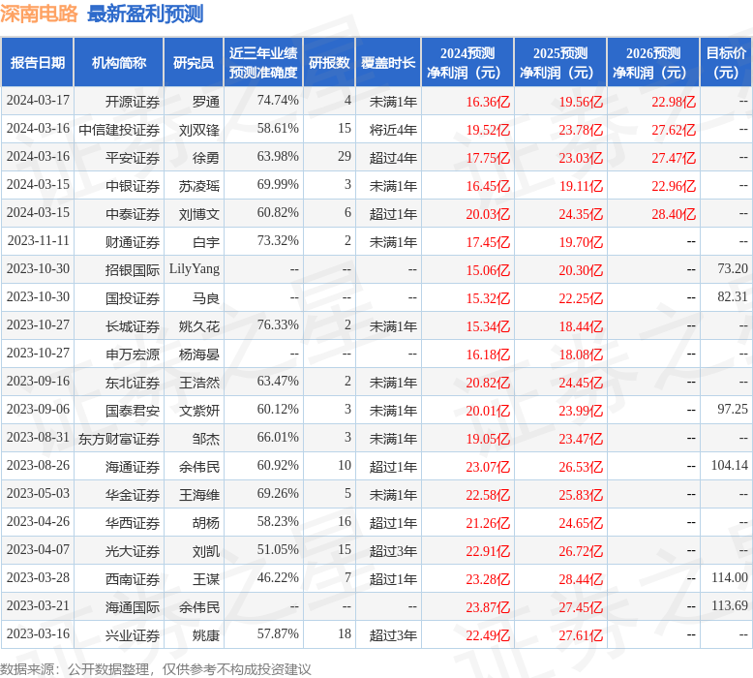Click the target price 104.14
Viewport: 753px width, 678px height.
pos(730,465)
